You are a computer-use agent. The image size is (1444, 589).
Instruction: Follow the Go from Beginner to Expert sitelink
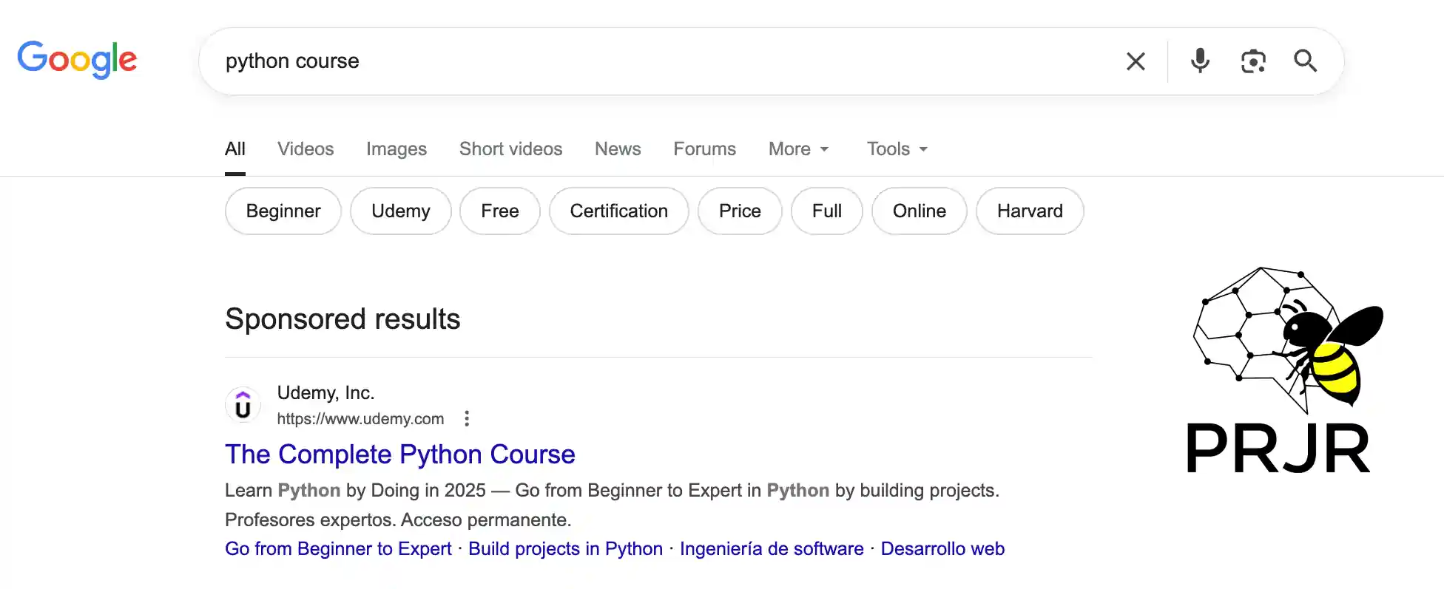click(338, 549)
